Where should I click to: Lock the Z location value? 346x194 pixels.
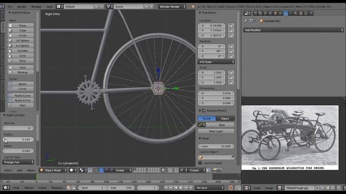(231, 36)
